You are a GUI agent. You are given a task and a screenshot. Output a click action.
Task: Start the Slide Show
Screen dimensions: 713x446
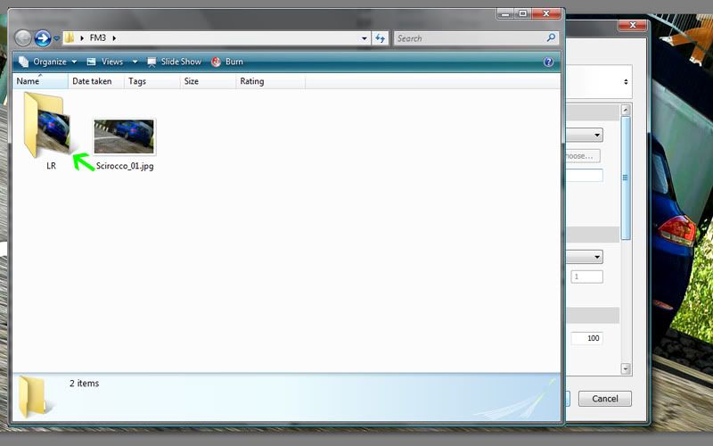click(x=174, y=62)
